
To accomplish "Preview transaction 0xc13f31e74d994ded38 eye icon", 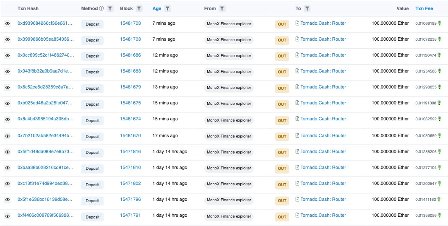I will pyautogui.click(x=8, y=184).
